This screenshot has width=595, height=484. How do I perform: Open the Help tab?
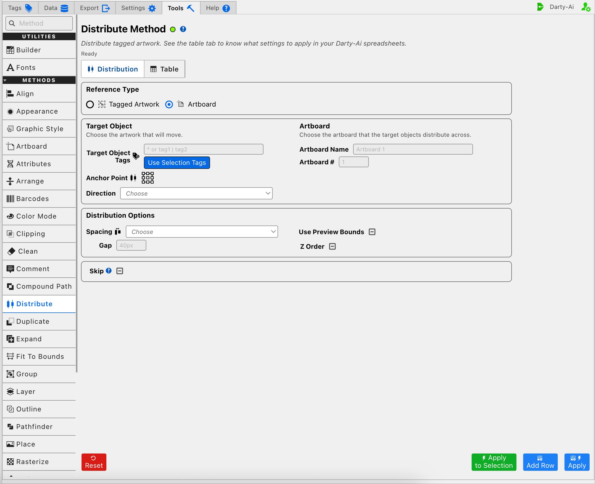218,8
